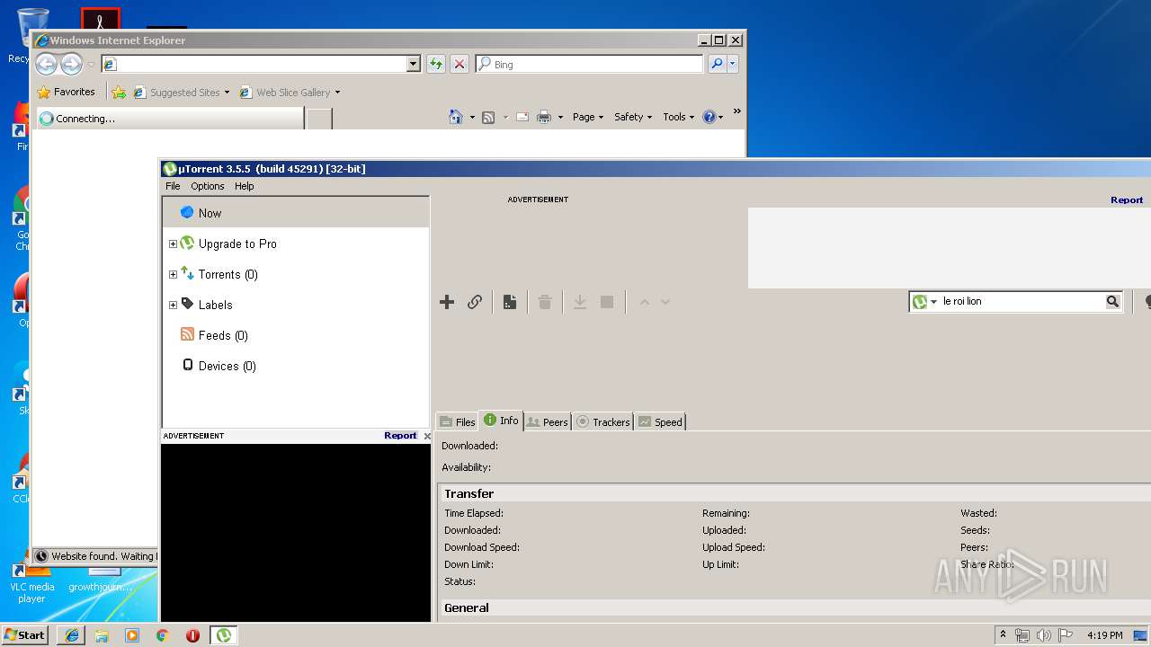Screen dimensions: 1151x647
Task: Click the Windows Start button
Action: click(25, 634)
